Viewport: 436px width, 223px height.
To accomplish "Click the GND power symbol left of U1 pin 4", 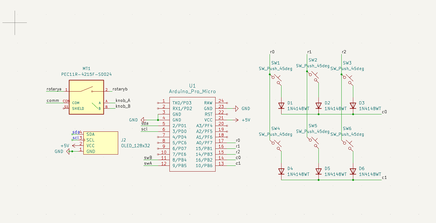I will (143, 120).
